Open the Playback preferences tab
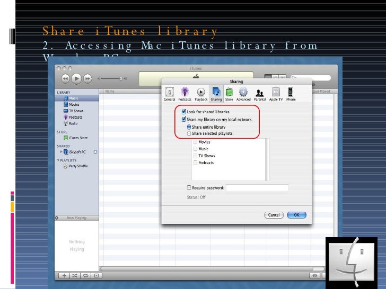This screenshot has width=386, height=289. click(x=201, y=94)
